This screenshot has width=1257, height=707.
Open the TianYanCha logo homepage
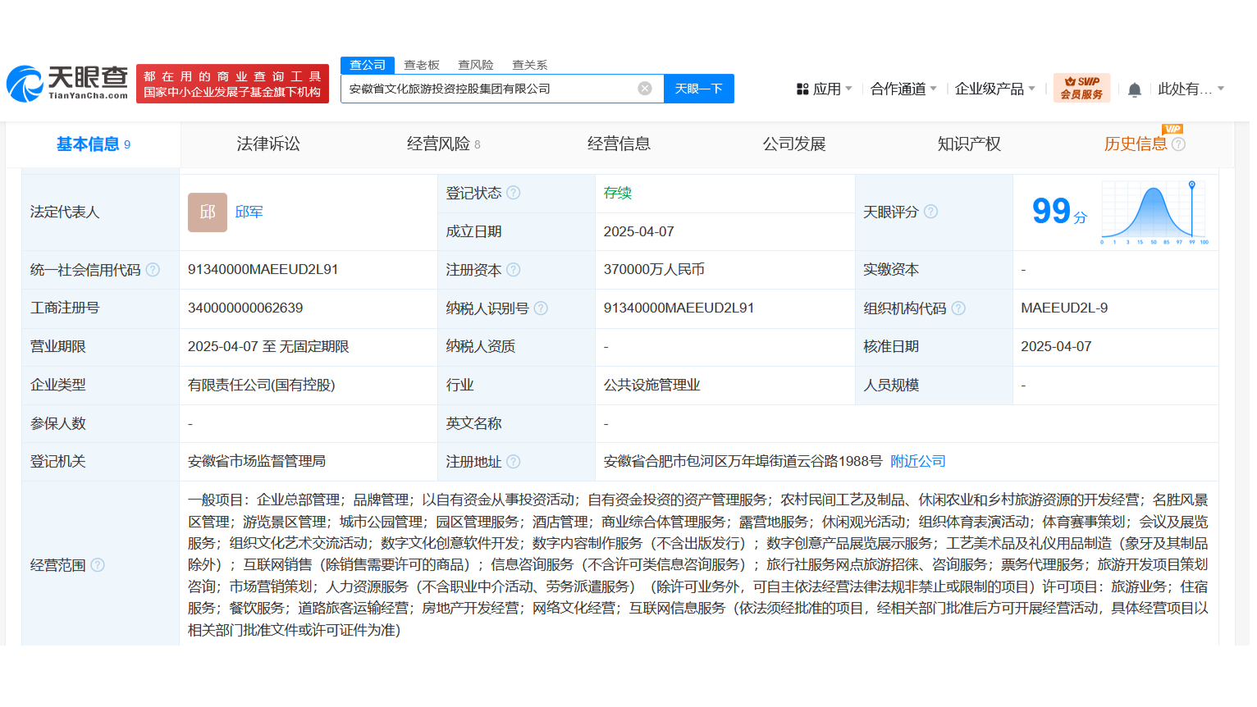tap(67, 83)
